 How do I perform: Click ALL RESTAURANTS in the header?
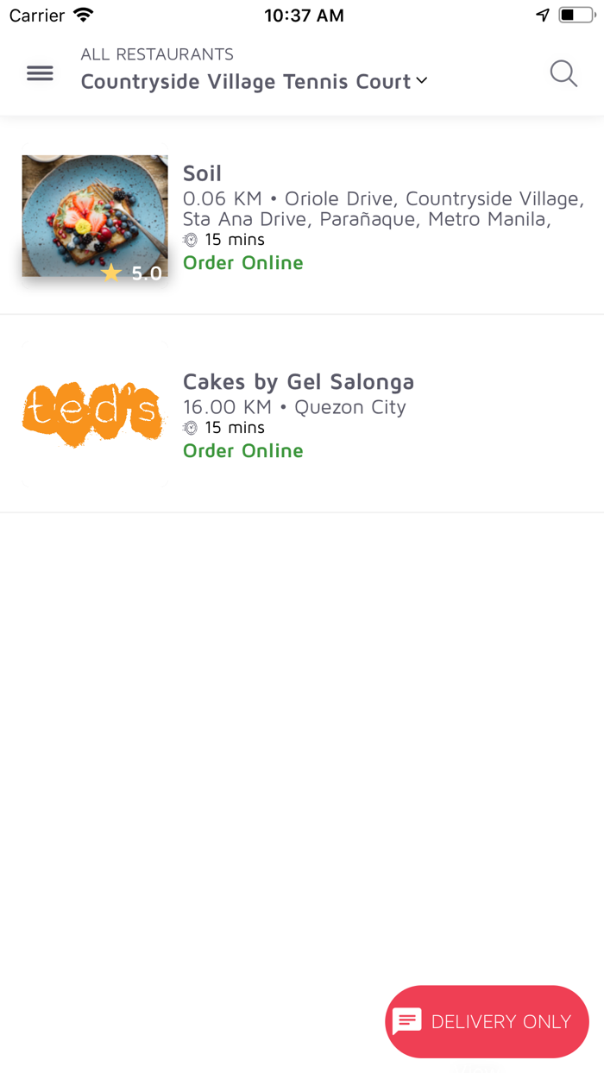[157, 53]
